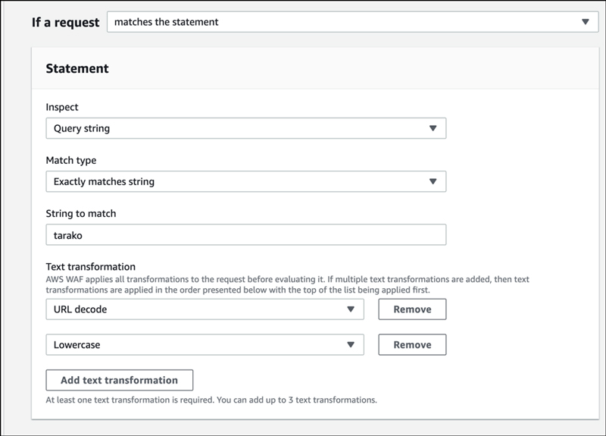Click the caret icon on the Lowercase selector
Image resolution: width=606 pixels, height=436 pixels.
(351, 345)
